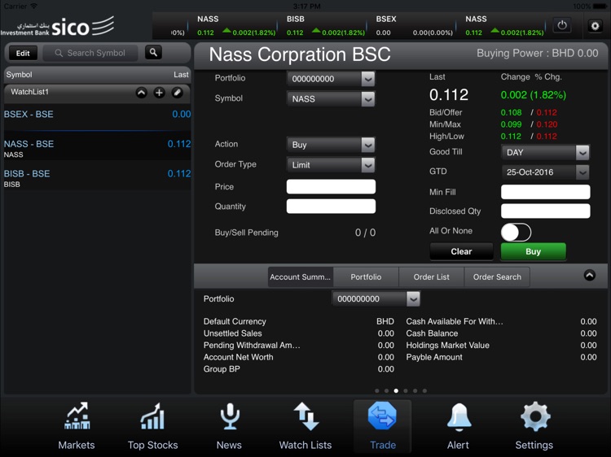Image resolution: width=611 pixels, height=457 pixels.
Task: Open the Order Type dropdown showing Limit
Action: [x=331, y=165]
